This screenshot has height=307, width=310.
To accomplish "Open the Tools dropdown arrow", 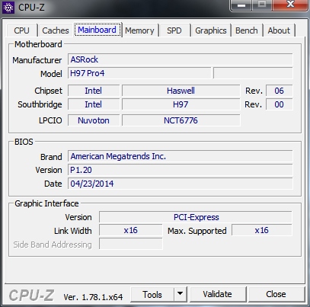I will [x=181, y=294].
